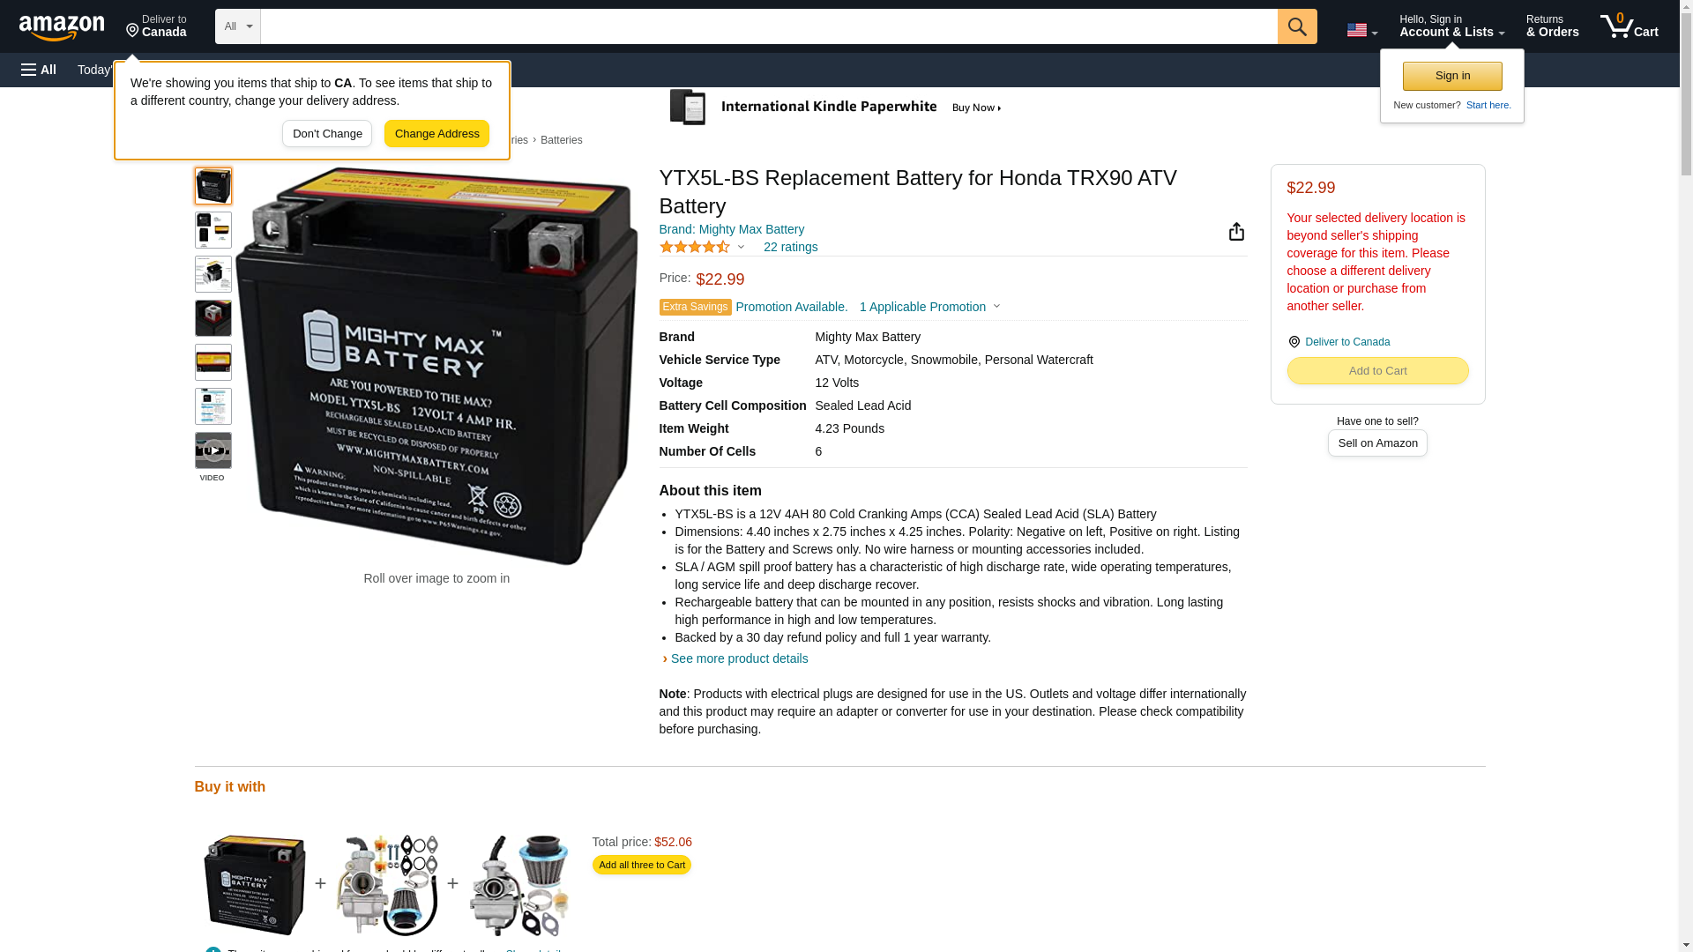Open the US flag language selector
The width and height of the screenshot is (1693, 952).
1361,30
